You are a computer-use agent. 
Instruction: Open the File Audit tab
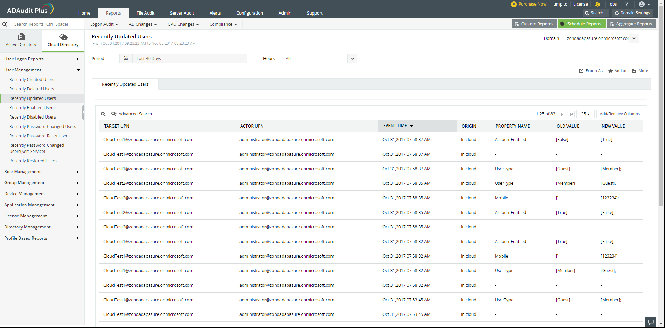coord(145,13)
